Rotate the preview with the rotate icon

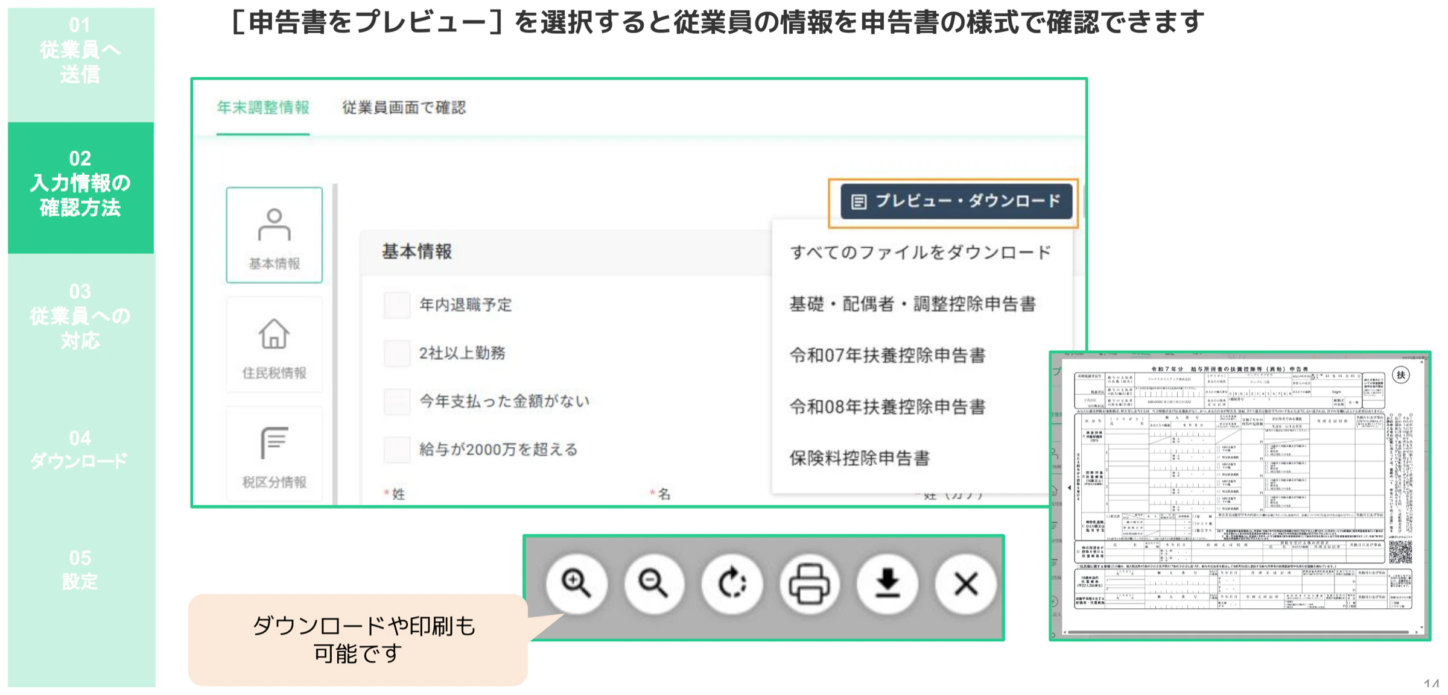pyautogui.click(x=732, y=583)
